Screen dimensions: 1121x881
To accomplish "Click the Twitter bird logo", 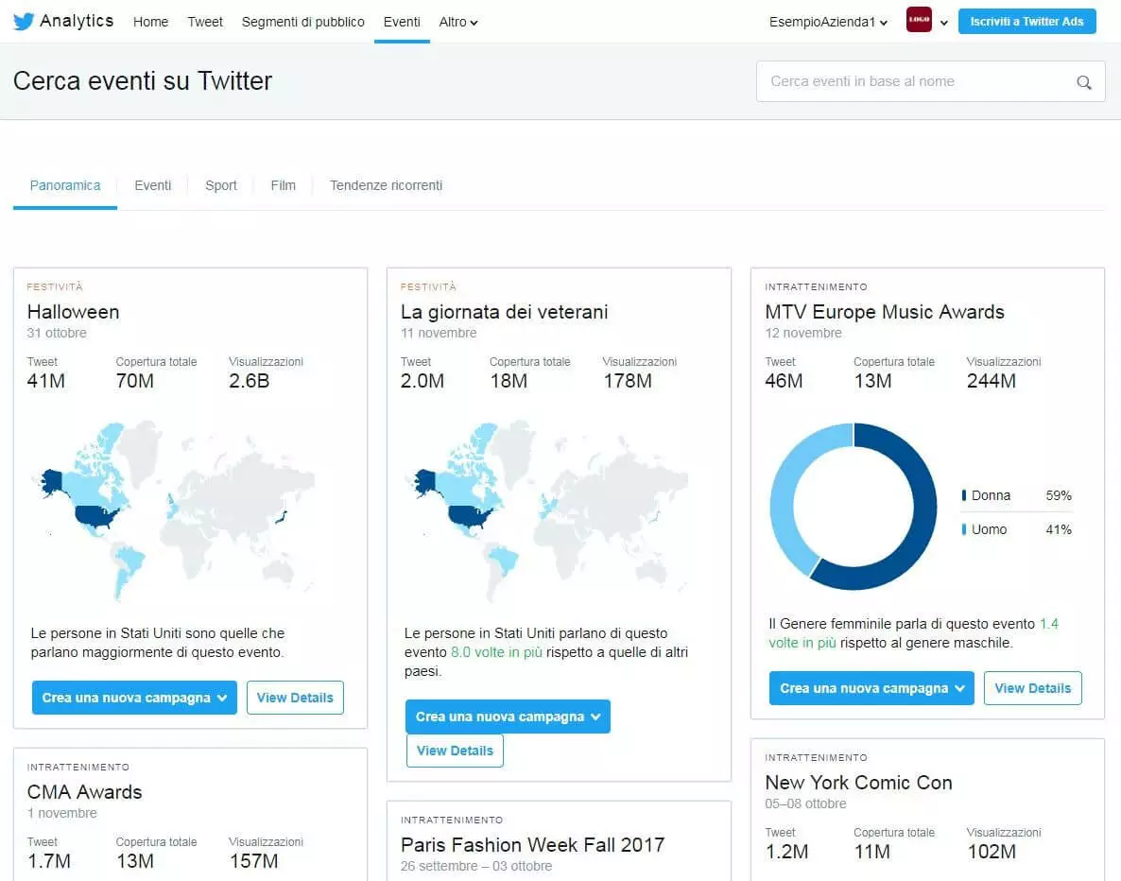I will coord(24,22).
